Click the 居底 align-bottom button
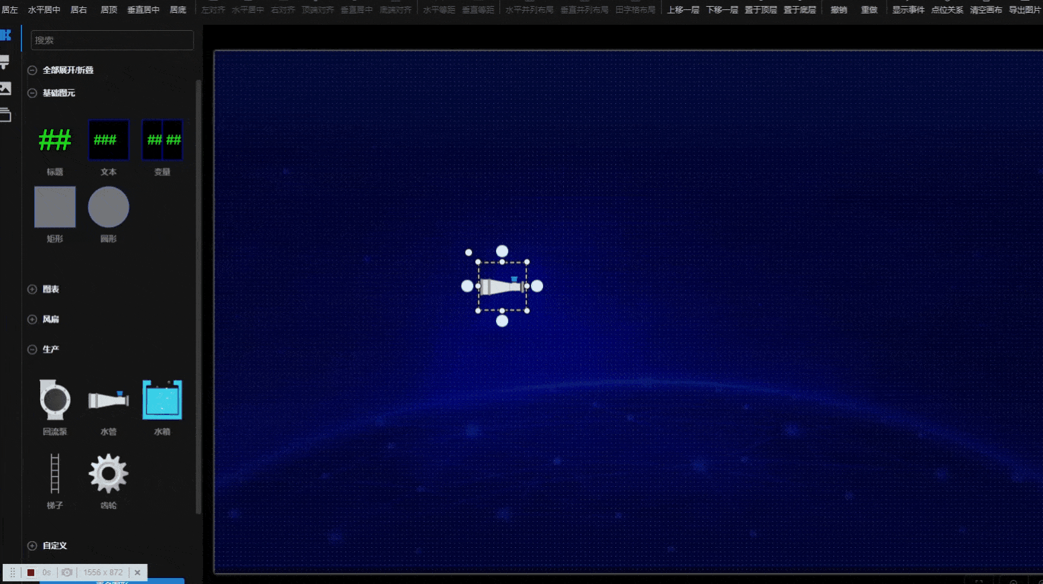The width and height of the screenshot is (1043, 584). point(178,9)
